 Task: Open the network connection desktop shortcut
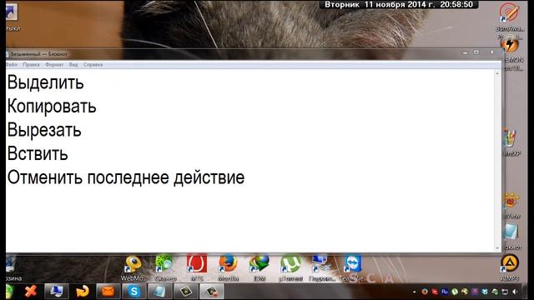pos(322,268)
